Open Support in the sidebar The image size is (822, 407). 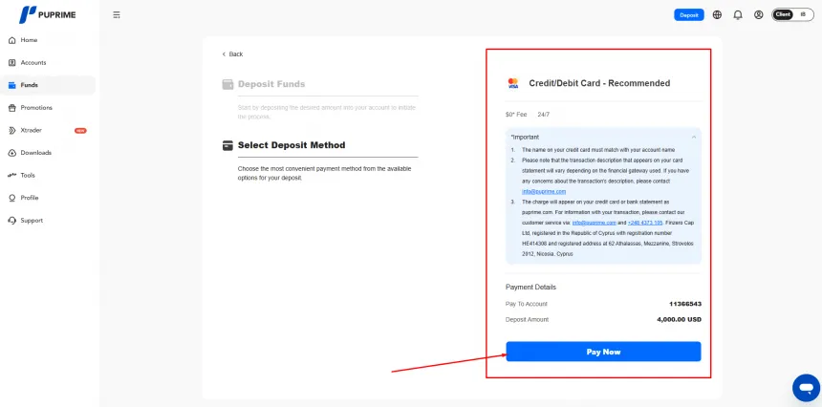click(x=32, y=221)
